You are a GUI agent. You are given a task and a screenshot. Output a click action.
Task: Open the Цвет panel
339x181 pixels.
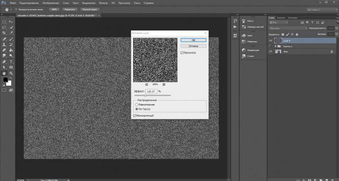pos(247,35)
